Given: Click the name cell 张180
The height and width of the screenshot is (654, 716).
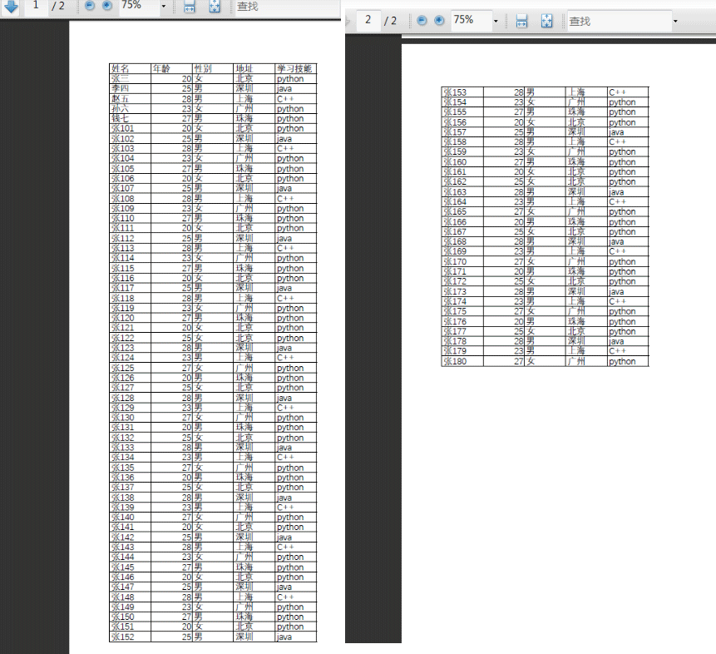Looking at the screenshot, I should (462, 361).
